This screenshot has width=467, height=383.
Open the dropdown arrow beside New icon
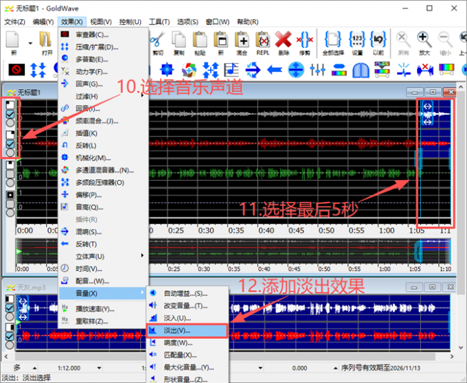pos(30,43)
